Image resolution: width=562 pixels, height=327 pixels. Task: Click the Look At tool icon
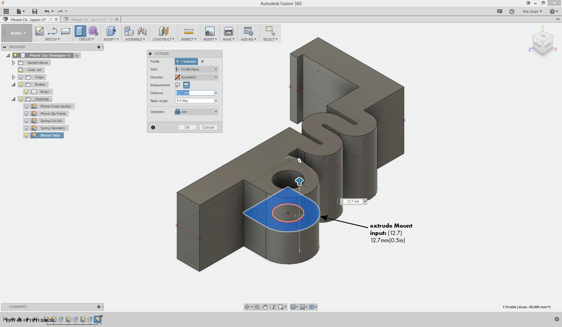coord(257,307)
